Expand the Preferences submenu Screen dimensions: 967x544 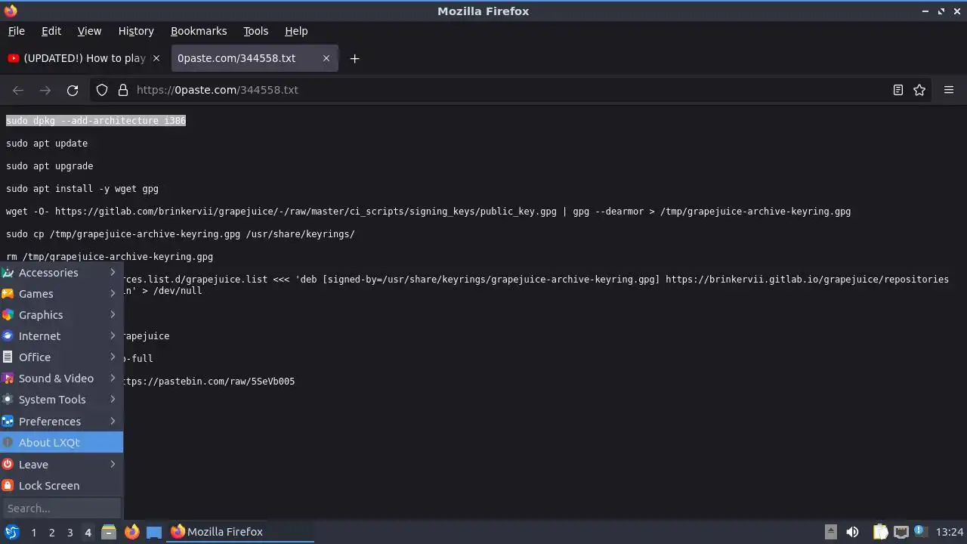coord(61,422)
